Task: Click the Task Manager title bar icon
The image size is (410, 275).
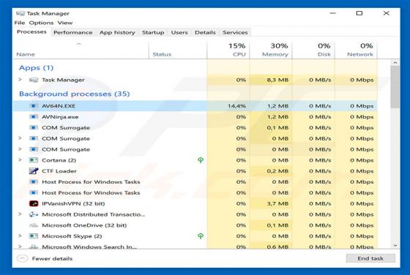Action: coord(20,13)
